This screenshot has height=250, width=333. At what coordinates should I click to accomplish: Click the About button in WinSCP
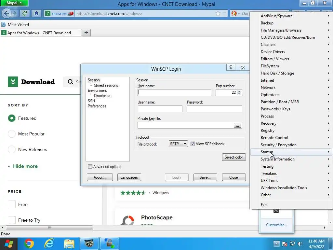pos(100,177)
